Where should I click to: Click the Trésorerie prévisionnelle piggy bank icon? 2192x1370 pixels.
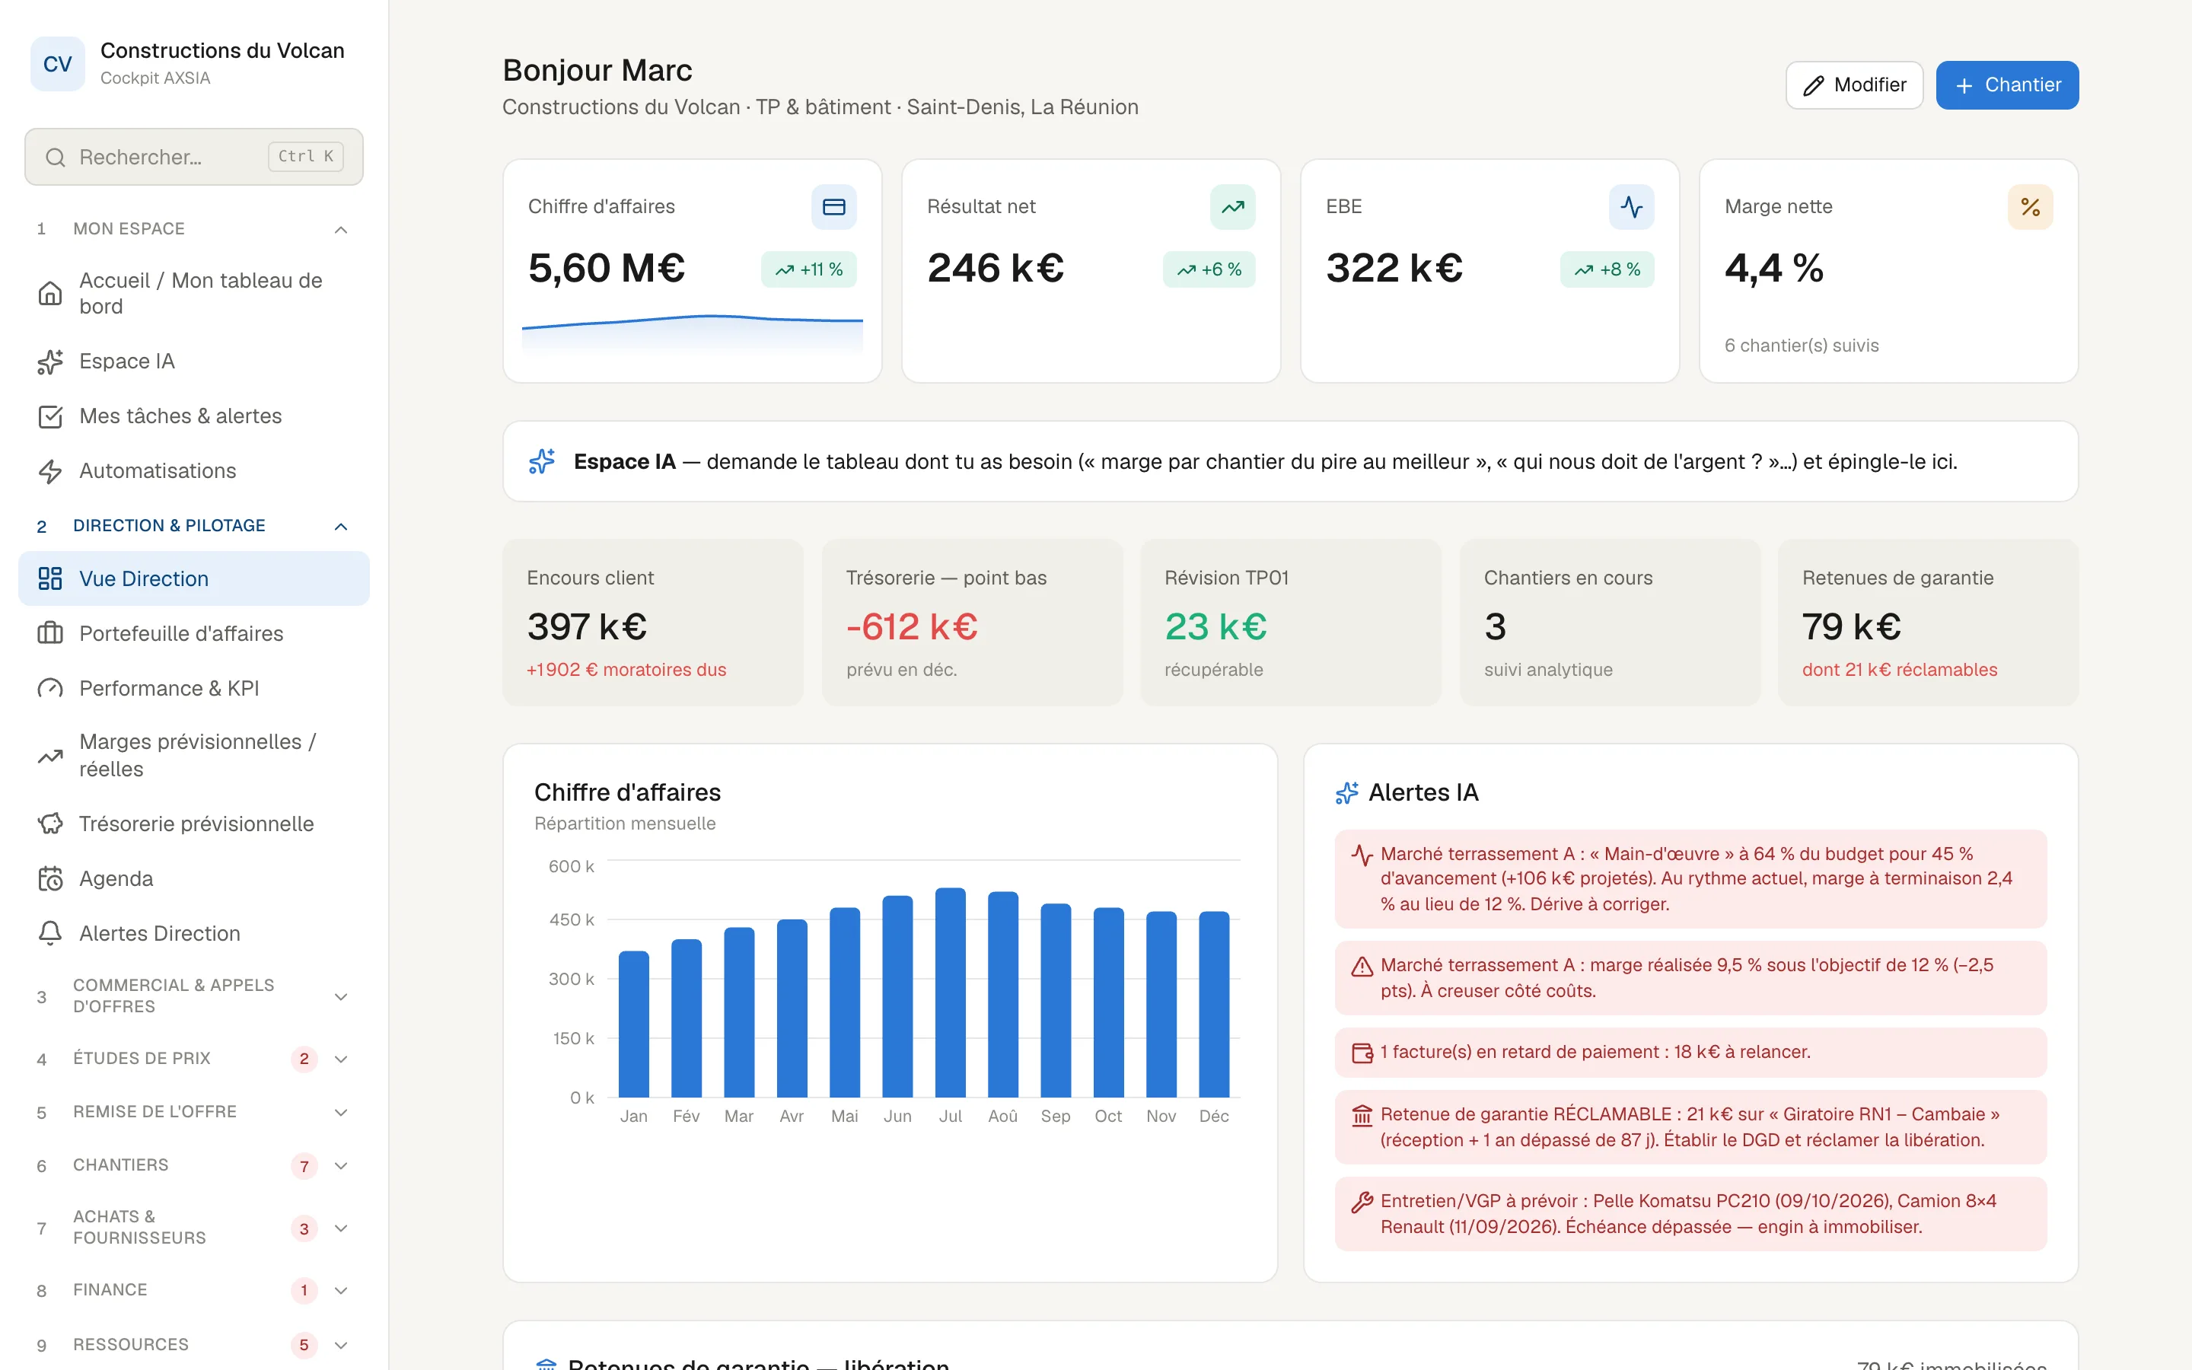49,824
